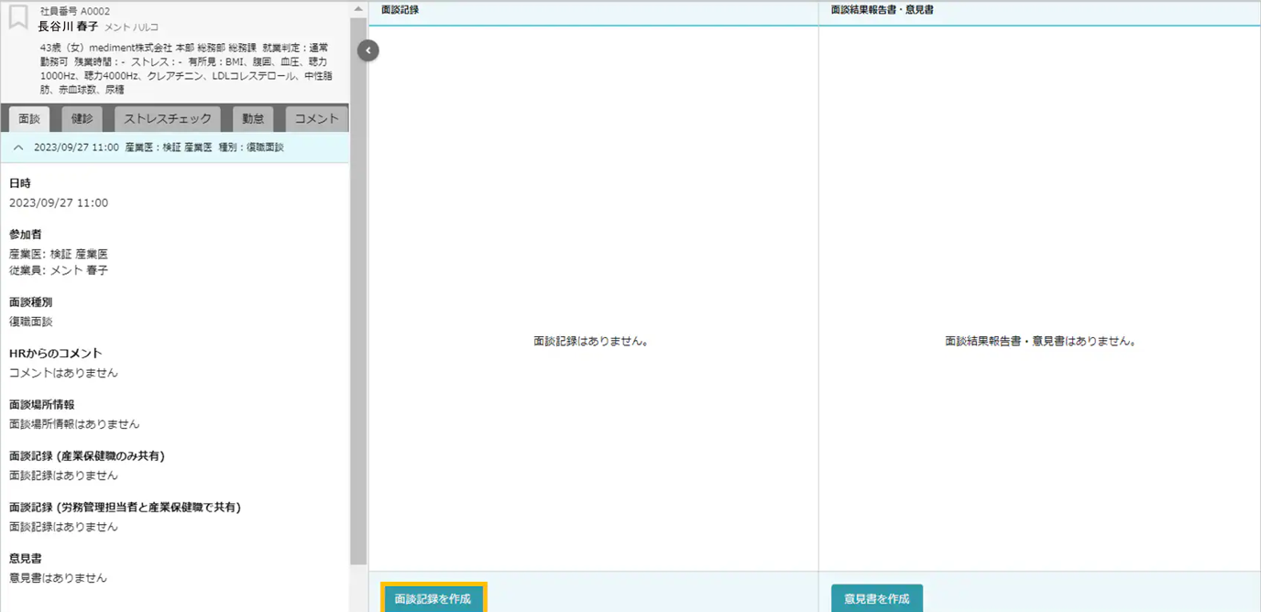Click the 面談場所情報 heading

(x=42, y=405)
